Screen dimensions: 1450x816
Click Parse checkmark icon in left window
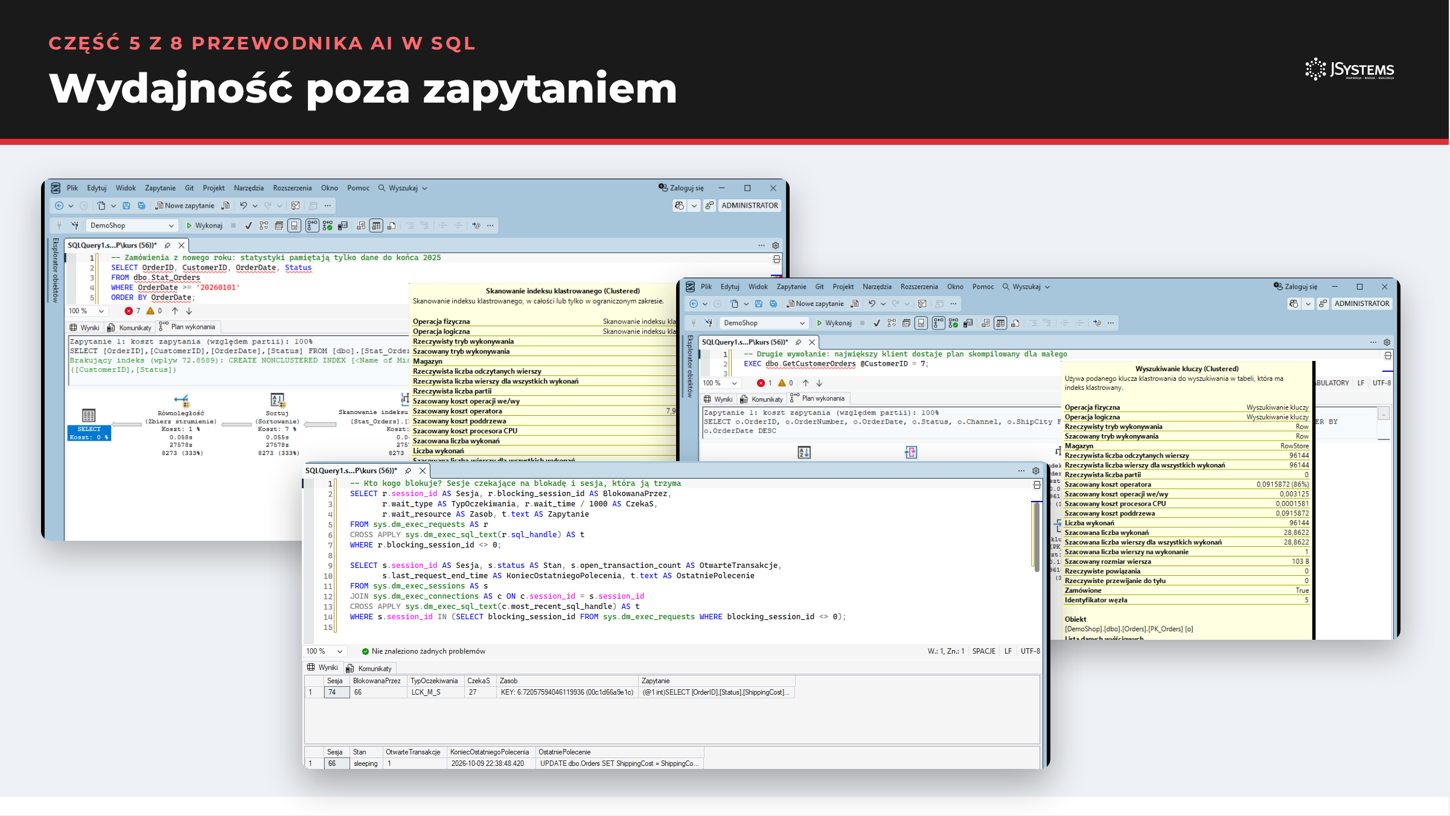point(248,226)
